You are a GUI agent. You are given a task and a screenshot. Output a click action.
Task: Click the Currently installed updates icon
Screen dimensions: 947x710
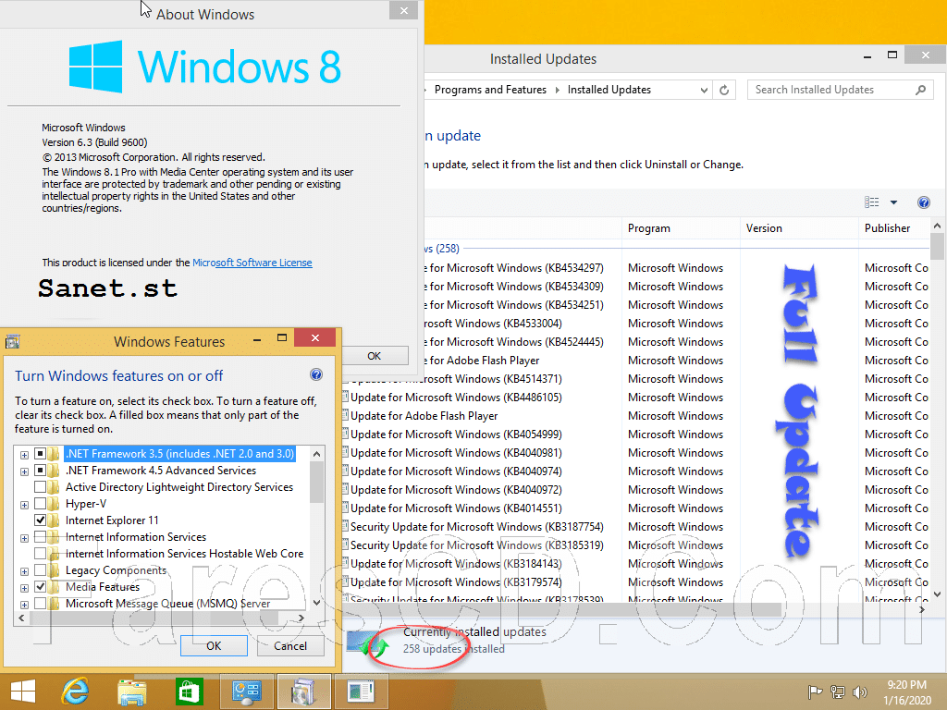[368, 643]
